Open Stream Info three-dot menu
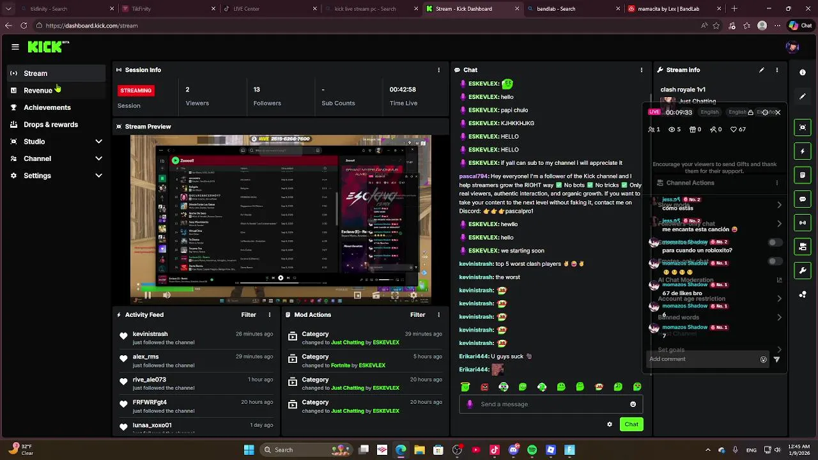The height and width of the screenshot is (460, 818). click(x=777, y=70)
